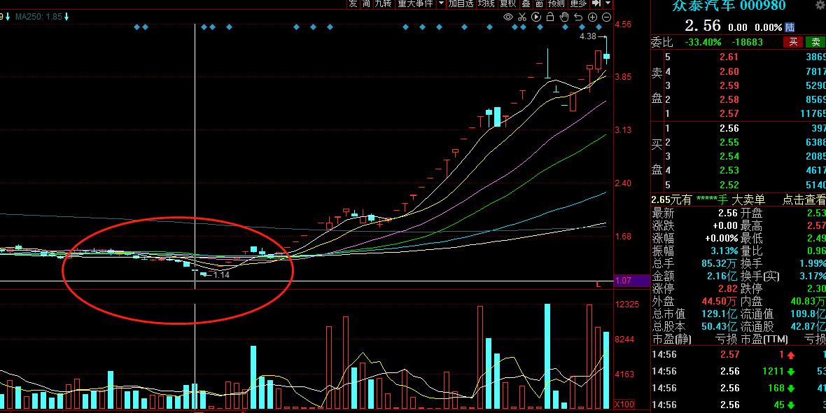Open the 复权 adjustment option
The image size is (826, 413).
(x=507, y=3)
